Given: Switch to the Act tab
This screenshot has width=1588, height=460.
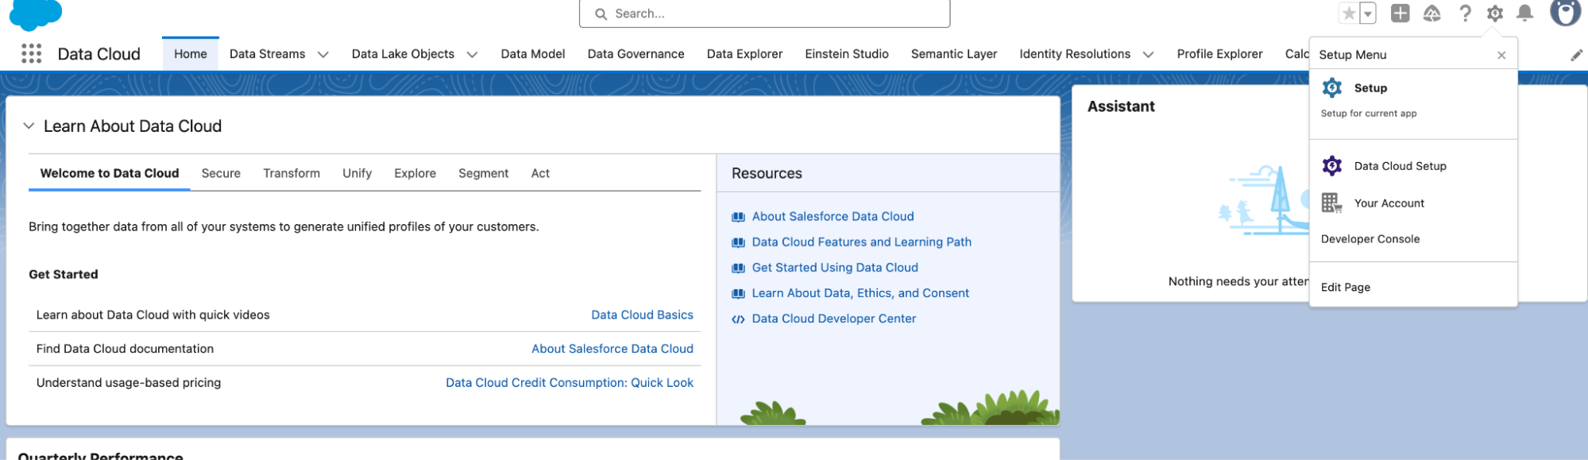Looking at the screenshot, I should pyautogui.click(x=540, y=173).
